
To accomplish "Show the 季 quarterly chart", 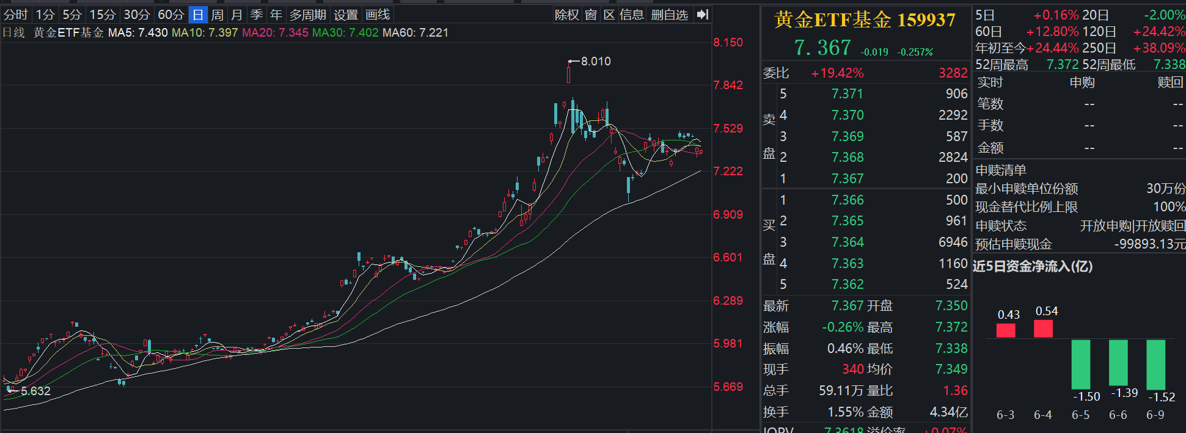I will point(257,15).
